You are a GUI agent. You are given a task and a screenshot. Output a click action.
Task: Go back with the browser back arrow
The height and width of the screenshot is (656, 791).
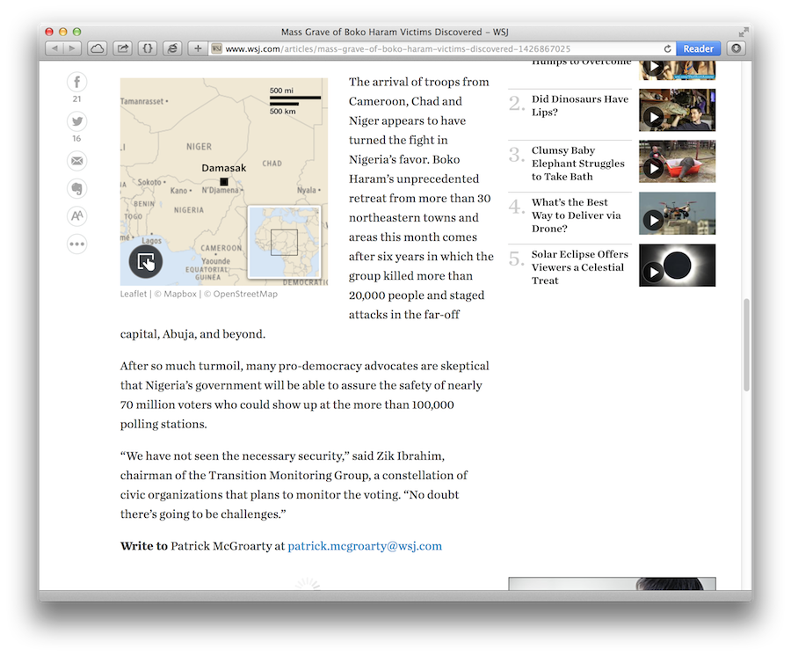(54, 48)
